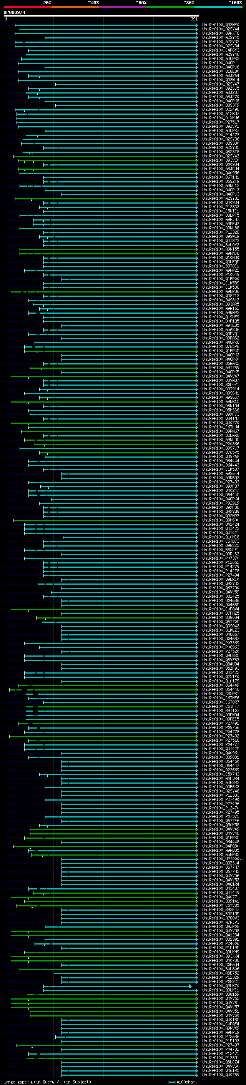This screenshot has width=246, height=1085.
Task: Click the UniRef100_C4P6Y3 hit label
Action: coord(220,50)
